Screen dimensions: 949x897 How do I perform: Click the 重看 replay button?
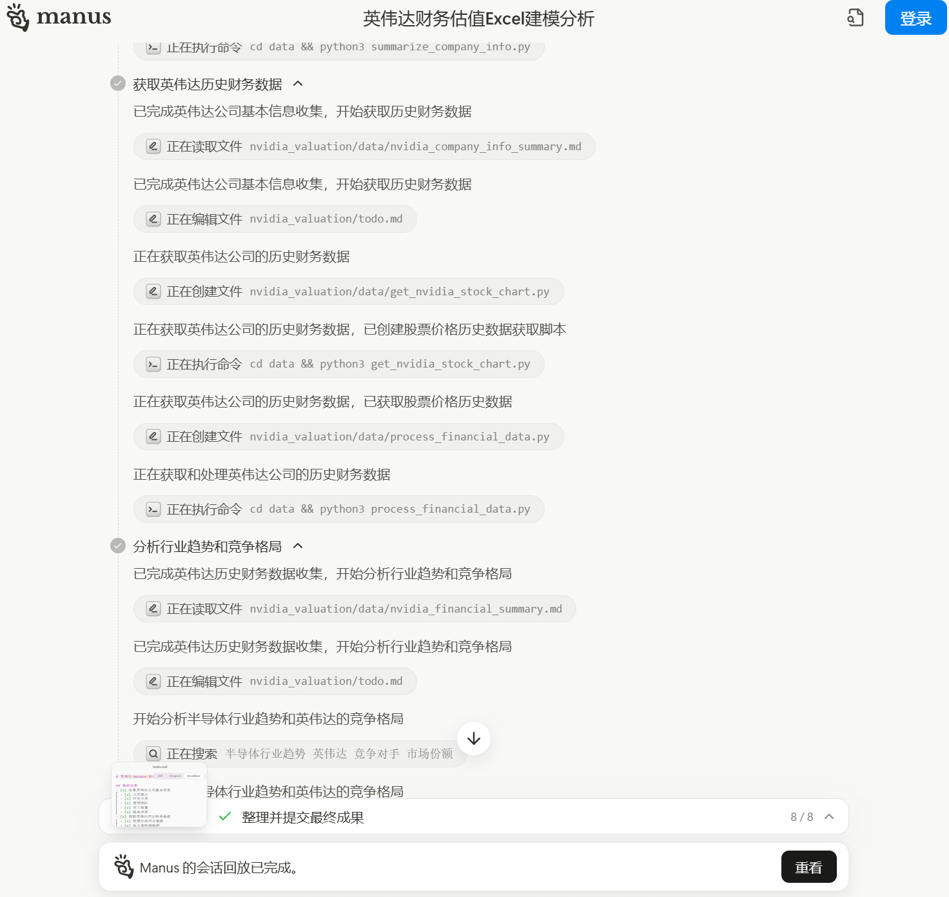(808, 867)
